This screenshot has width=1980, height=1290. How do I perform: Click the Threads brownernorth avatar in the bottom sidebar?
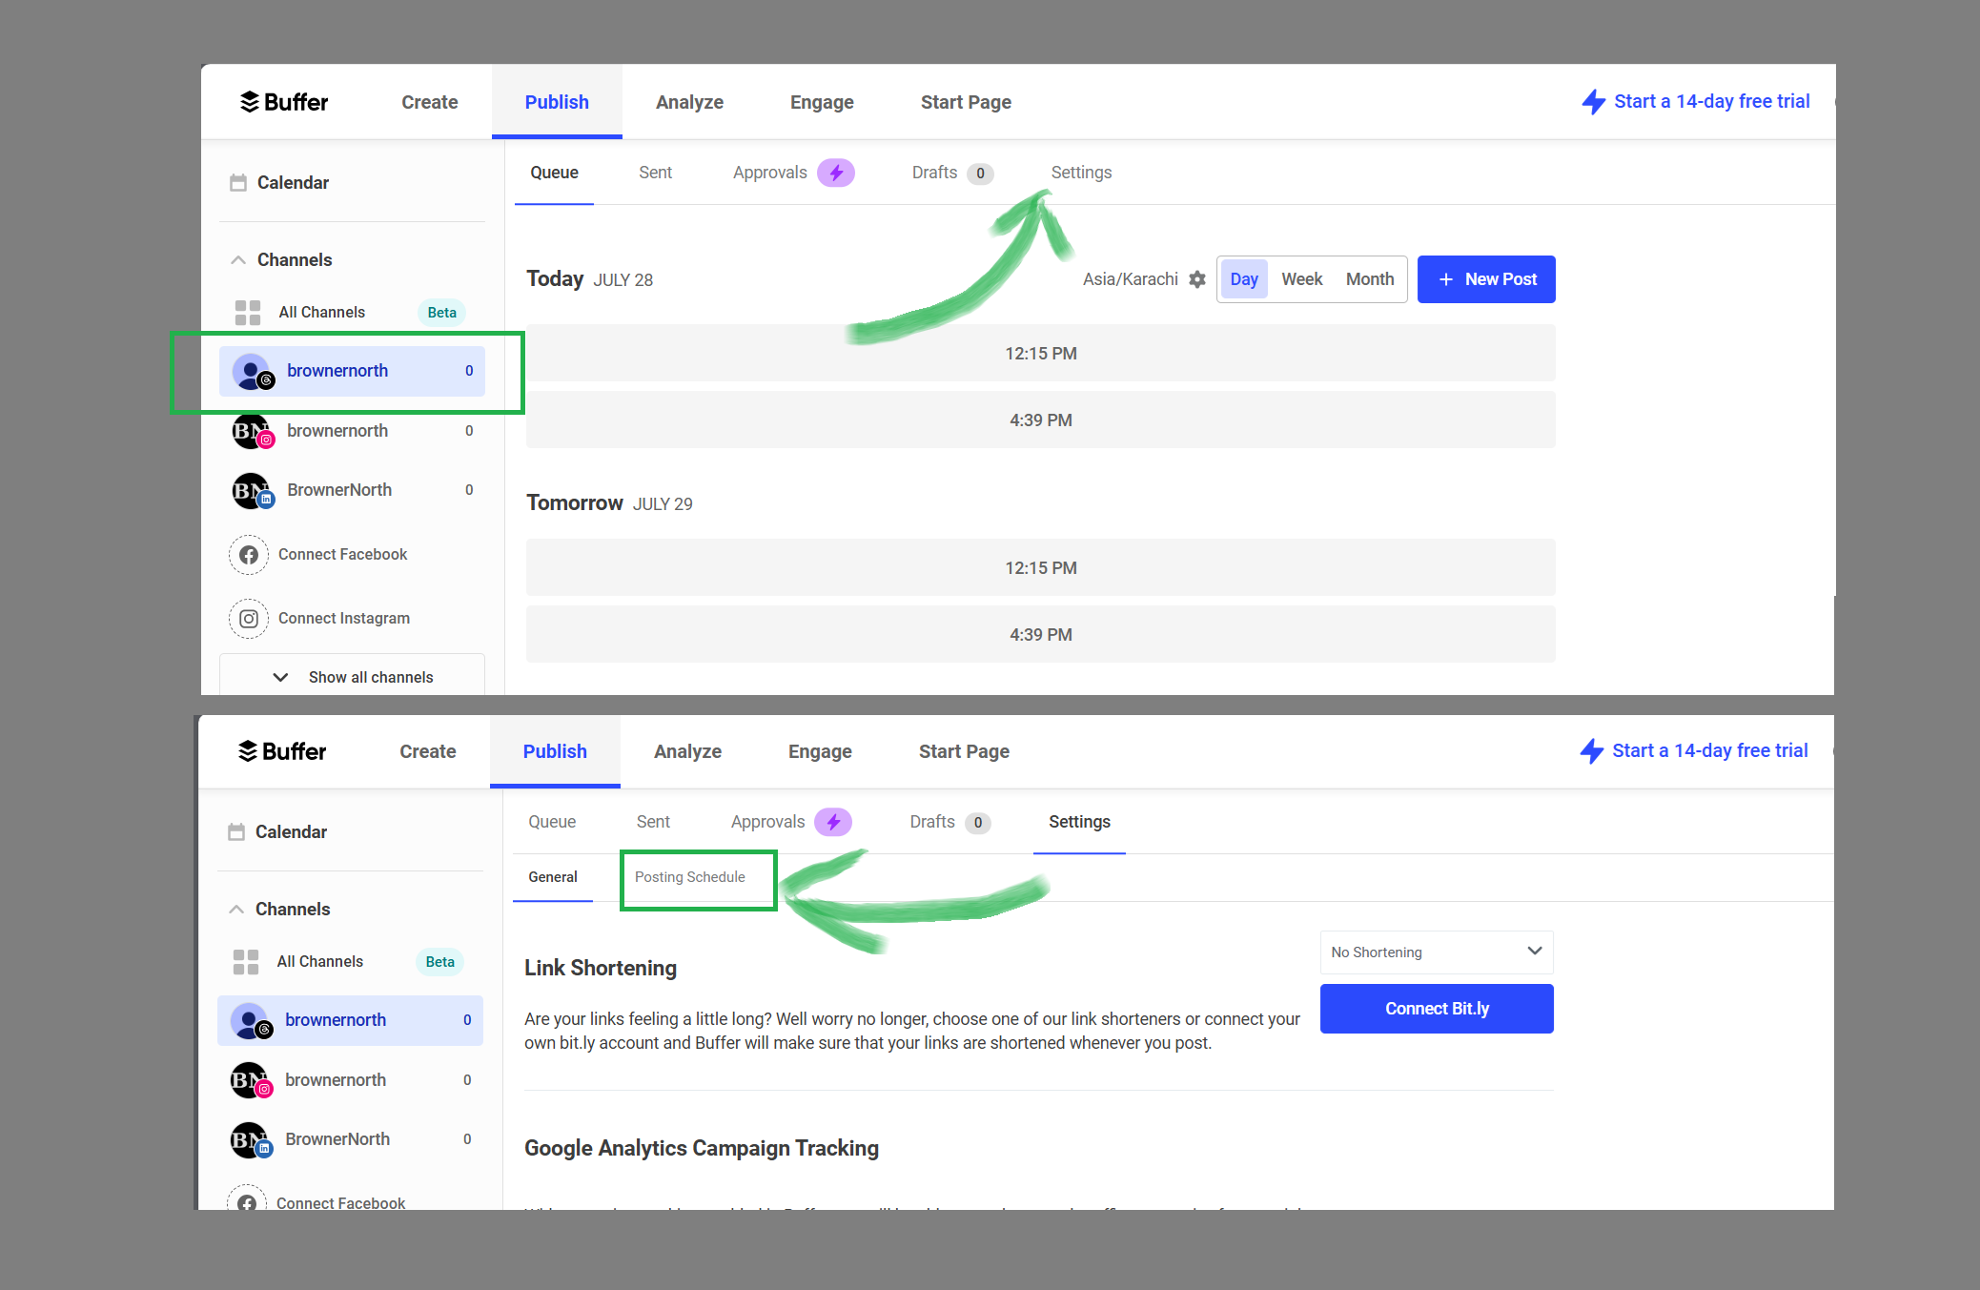click(251, 1021)
